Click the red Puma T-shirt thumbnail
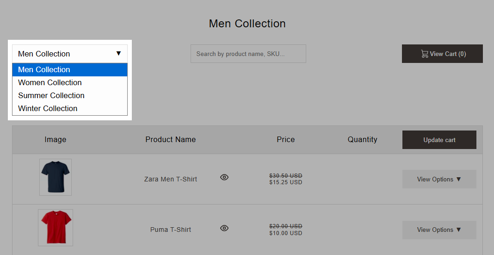Screen dimensions: 494x255 (x=56, y=228)
